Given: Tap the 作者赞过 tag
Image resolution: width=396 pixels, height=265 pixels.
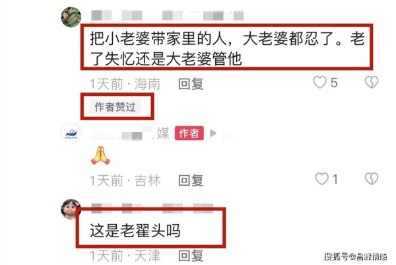Looking at the screenshot, I should coord(115,106).
